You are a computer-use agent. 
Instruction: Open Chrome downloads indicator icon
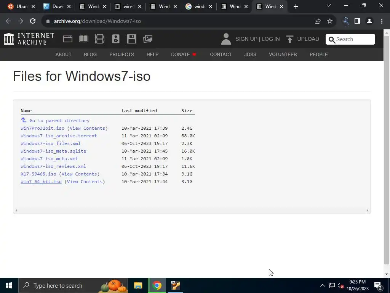(x=345, y=21)
